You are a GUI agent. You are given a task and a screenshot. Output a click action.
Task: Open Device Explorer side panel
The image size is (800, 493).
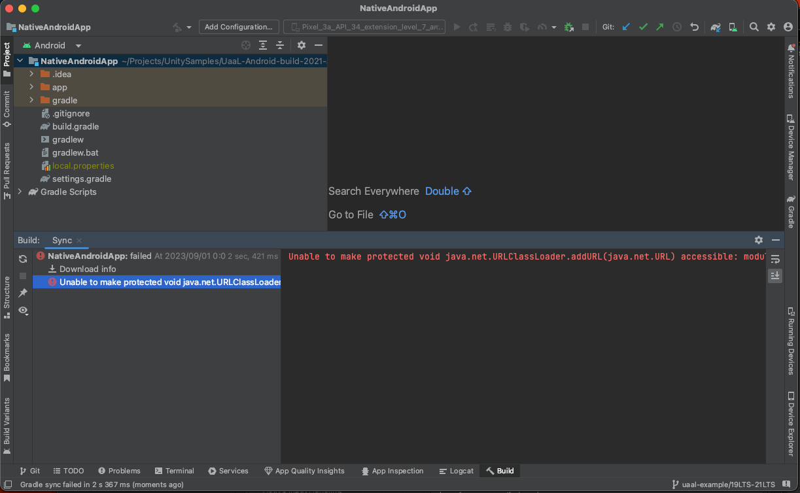click(x=791, y=423)
